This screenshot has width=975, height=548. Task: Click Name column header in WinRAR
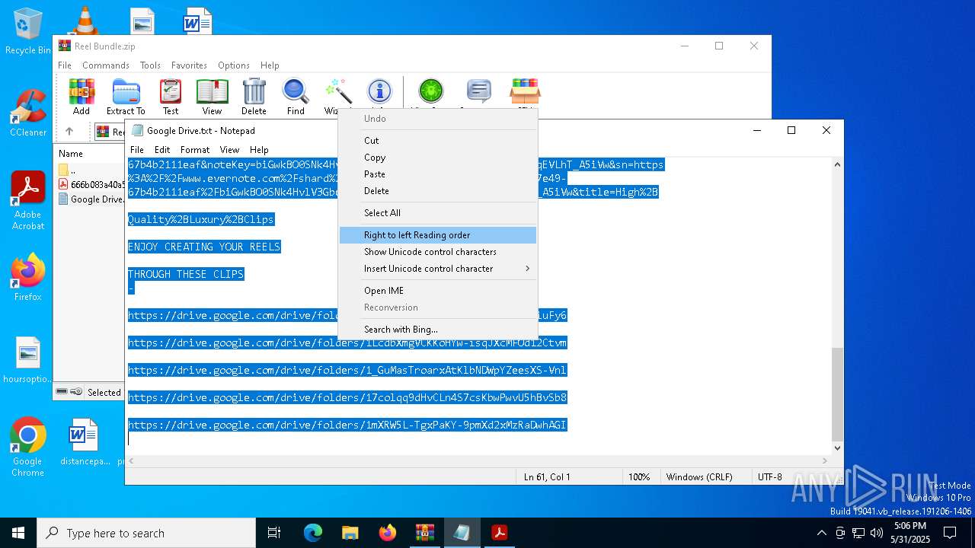click(x=71, y=154)
